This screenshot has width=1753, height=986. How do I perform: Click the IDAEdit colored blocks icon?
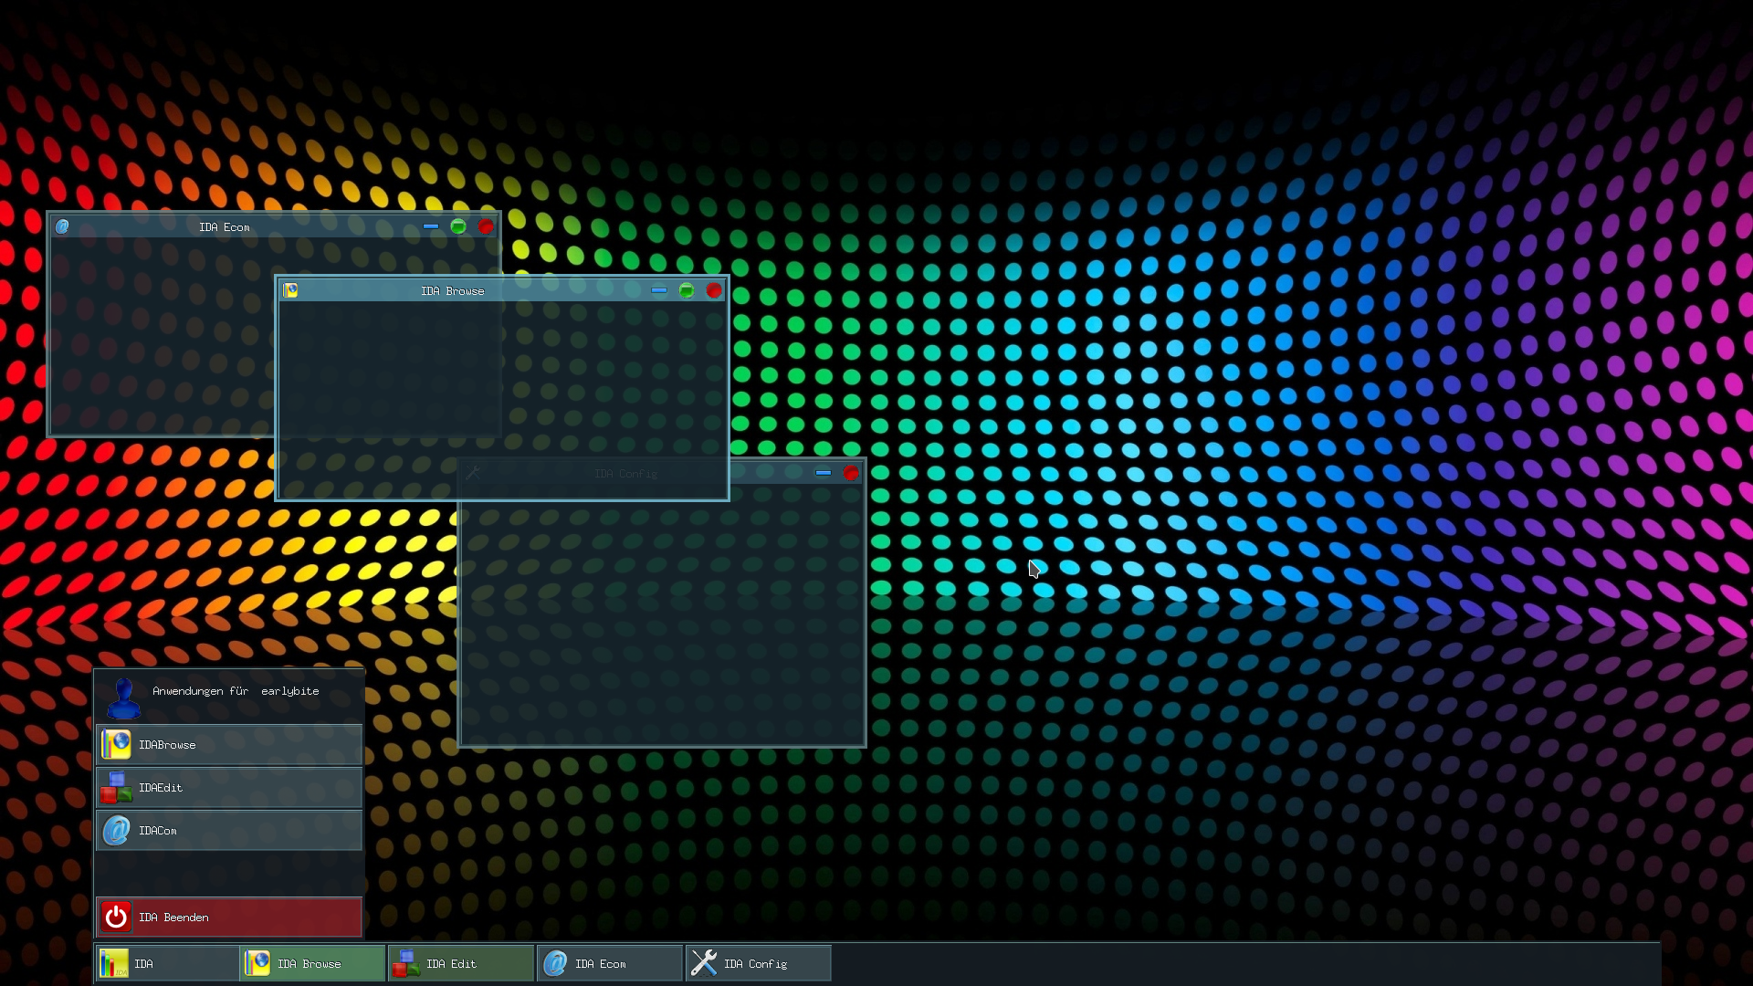click(116, 787)
